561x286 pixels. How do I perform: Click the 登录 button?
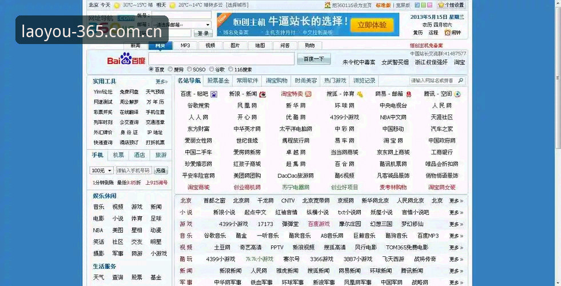tap(203, 33)
